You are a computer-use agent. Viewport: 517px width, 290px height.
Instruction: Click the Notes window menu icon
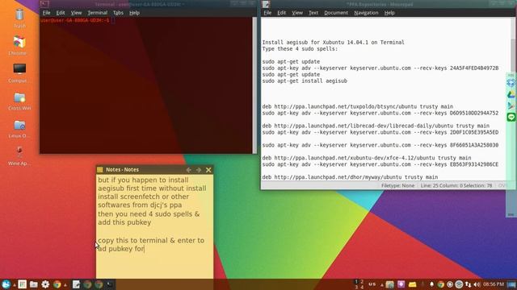tap(100, 170)
